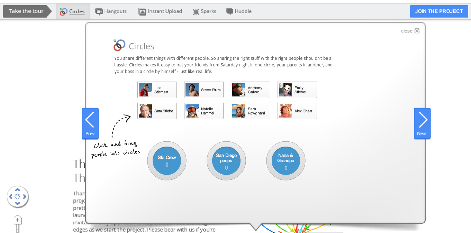The width and height of the screenshot is (471, 233).
Task: Click the San Diego peeps circle
Action: click(226, 161)
